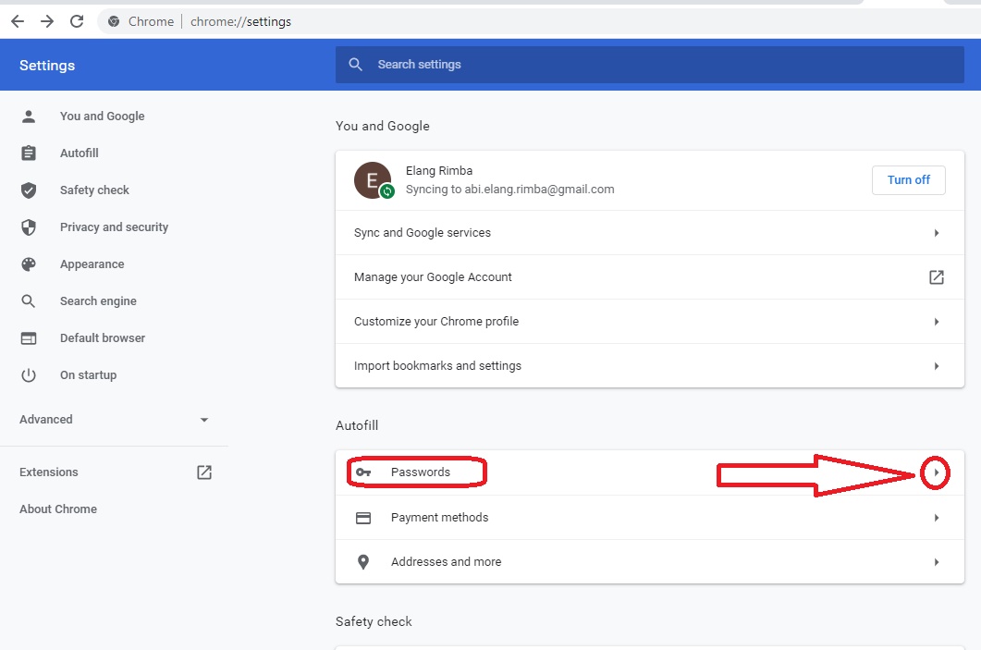The image size is (981, 650).
Task: Open Manage your Google Account
Action: [x=649, y=277]
